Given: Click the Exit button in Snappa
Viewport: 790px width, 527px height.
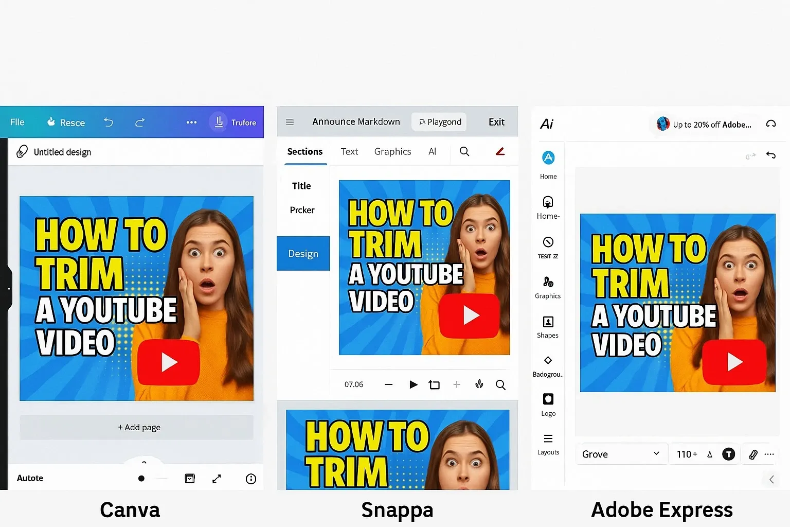Looking at the screenshot, I should coord(496,122).
